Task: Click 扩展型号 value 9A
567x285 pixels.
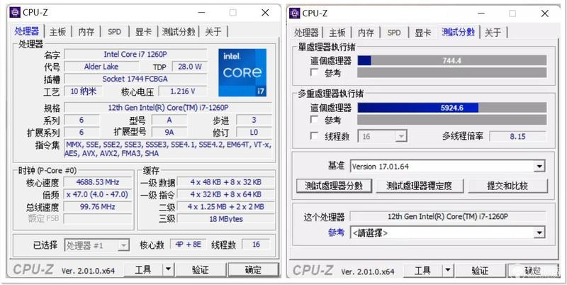Action: [169, 132]
